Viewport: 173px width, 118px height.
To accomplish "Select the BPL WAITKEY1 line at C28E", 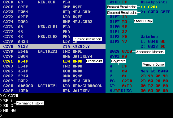I will point(77,91).
